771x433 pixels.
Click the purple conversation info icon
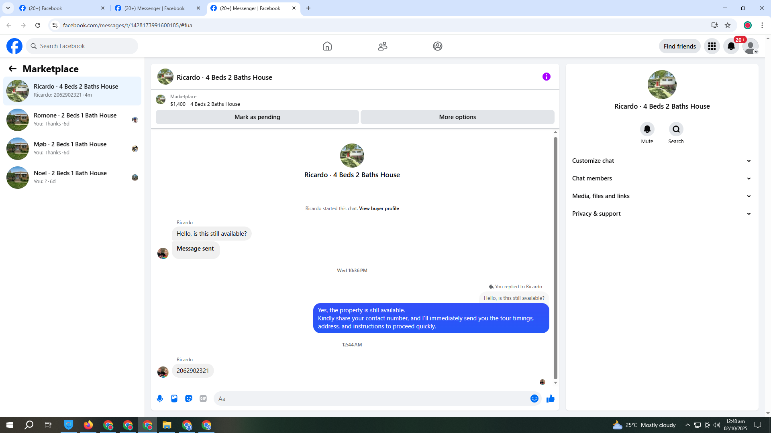click(546, 77)
